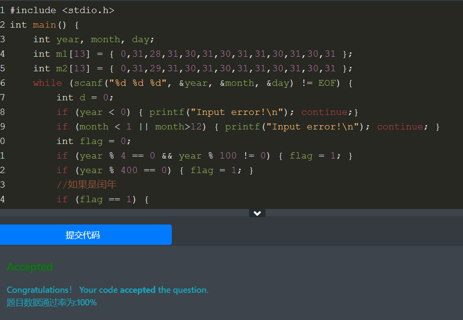This screenshot has width=463, height=320.
Task: Click the 'int d = 0;' line
Action: (x=85, y=97)
